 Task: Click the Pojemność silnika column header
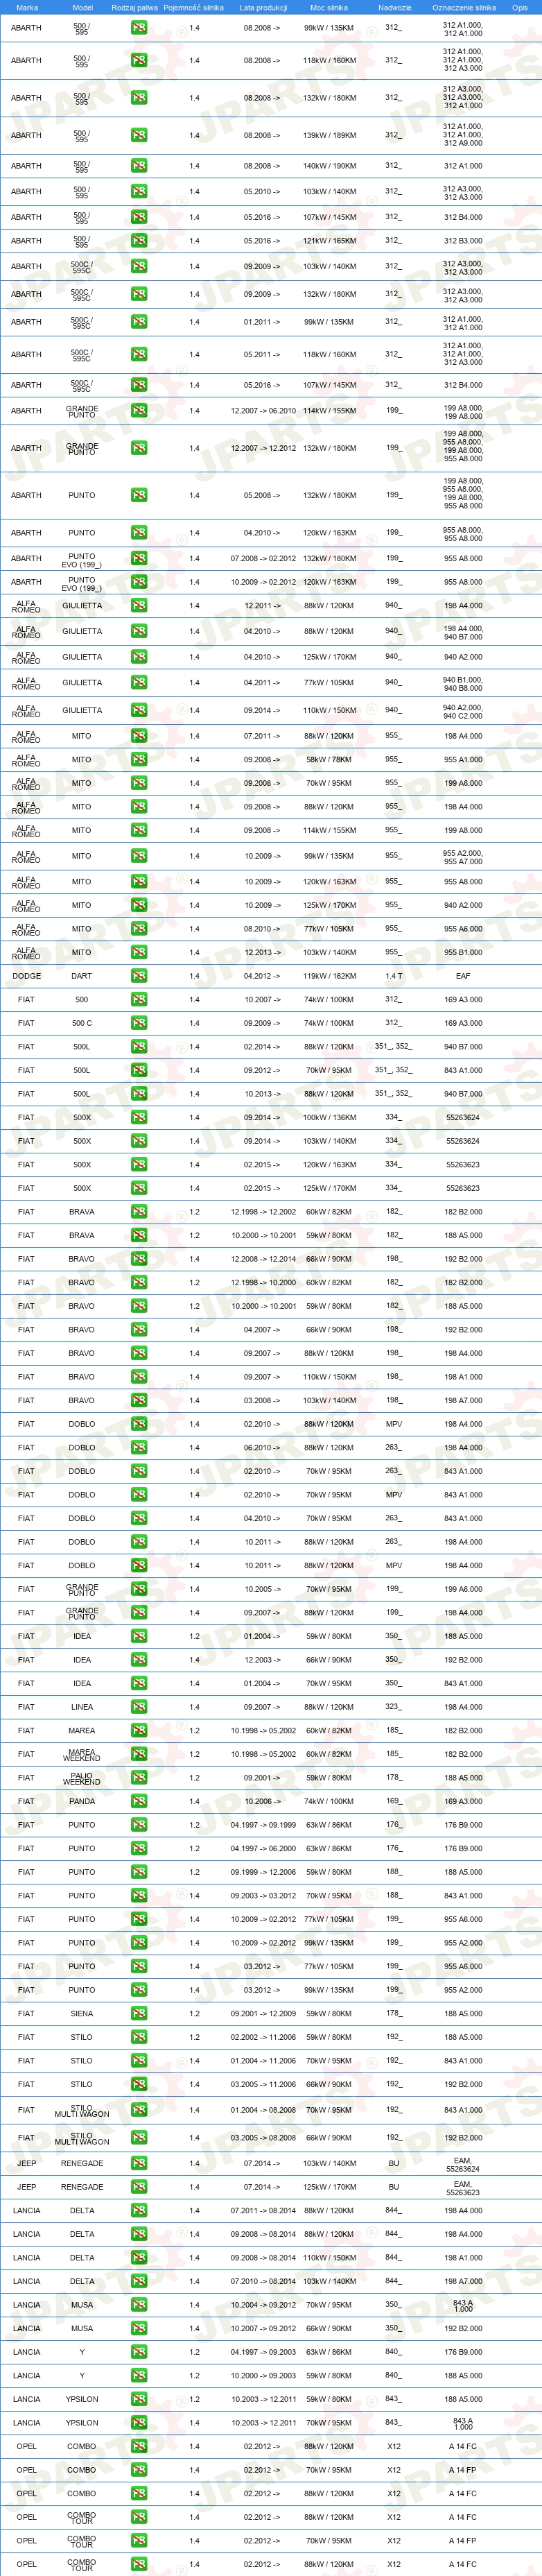pyautogui.click(x=194, y=7)
